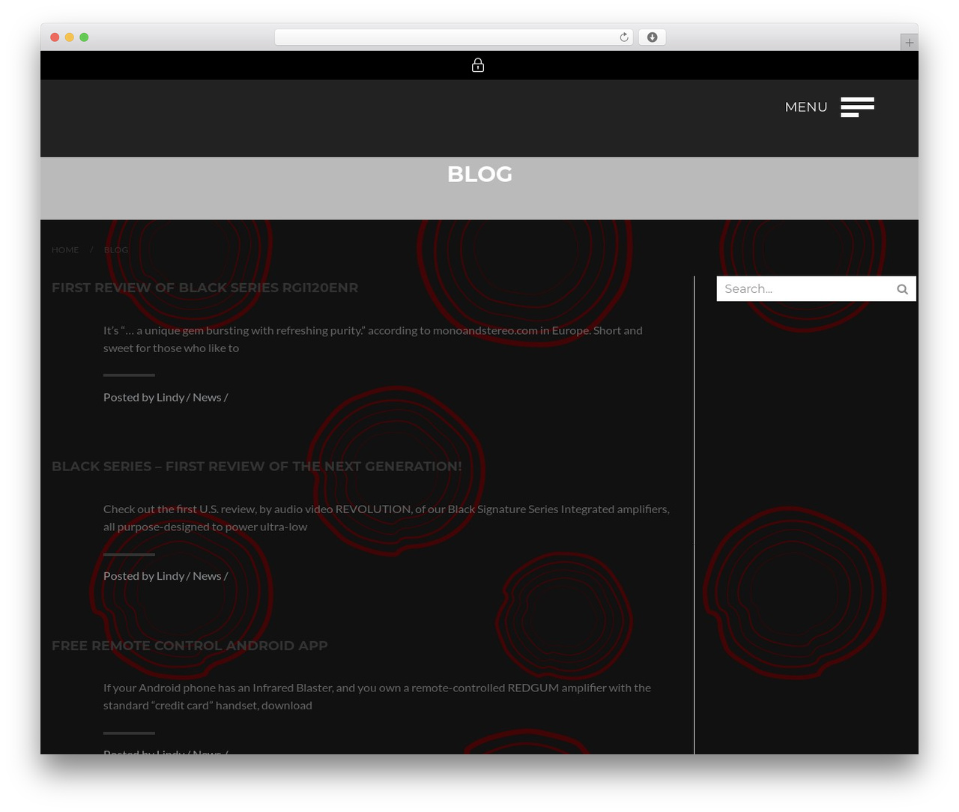959x812 pixels.
Task: Click the browser address bar
Action: [x=454, y=37]
